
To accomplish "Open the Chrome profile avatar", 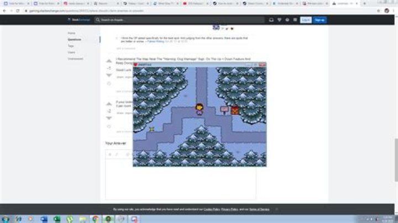I will [x=386, y=10].
